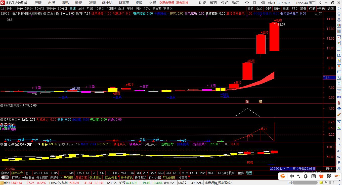Click the diamond icon at chart header right
Viewport: 342px width, 185px height.
[x=316, y=14]
